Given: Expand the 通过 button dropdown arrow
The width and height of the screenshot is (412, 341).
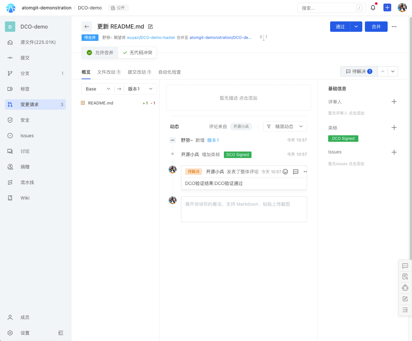Looking at the screenshot, I should coord(356,27).
